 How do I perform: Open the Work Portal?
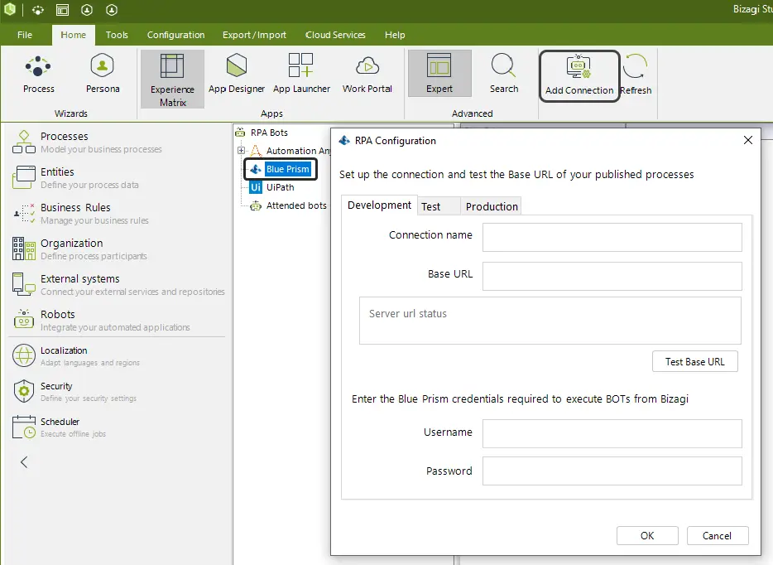[x=367, y=74]
